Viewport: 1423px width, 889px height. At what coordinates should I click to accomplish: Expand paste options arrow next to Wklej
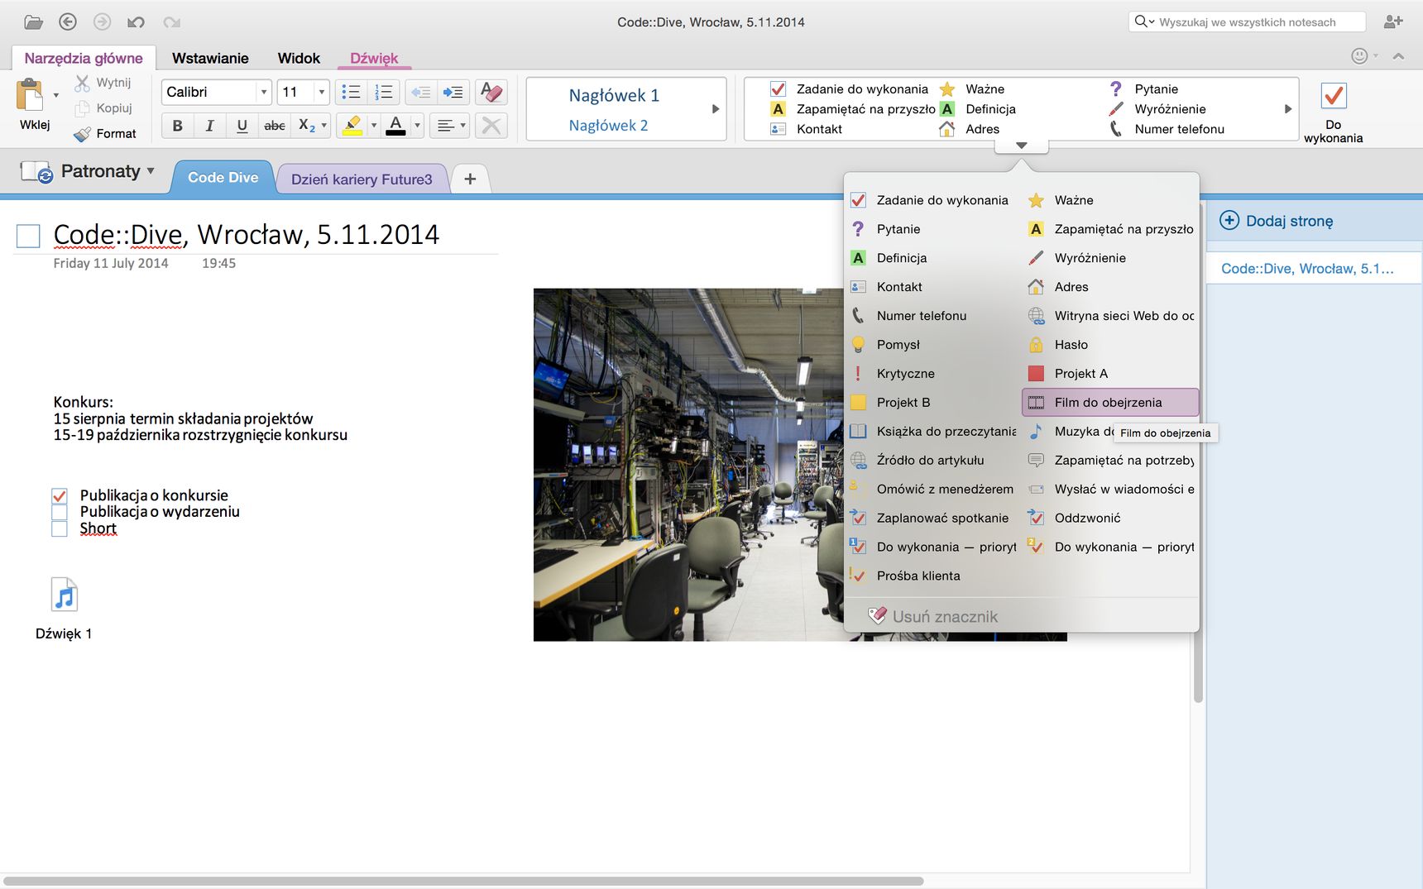(56, 95)
